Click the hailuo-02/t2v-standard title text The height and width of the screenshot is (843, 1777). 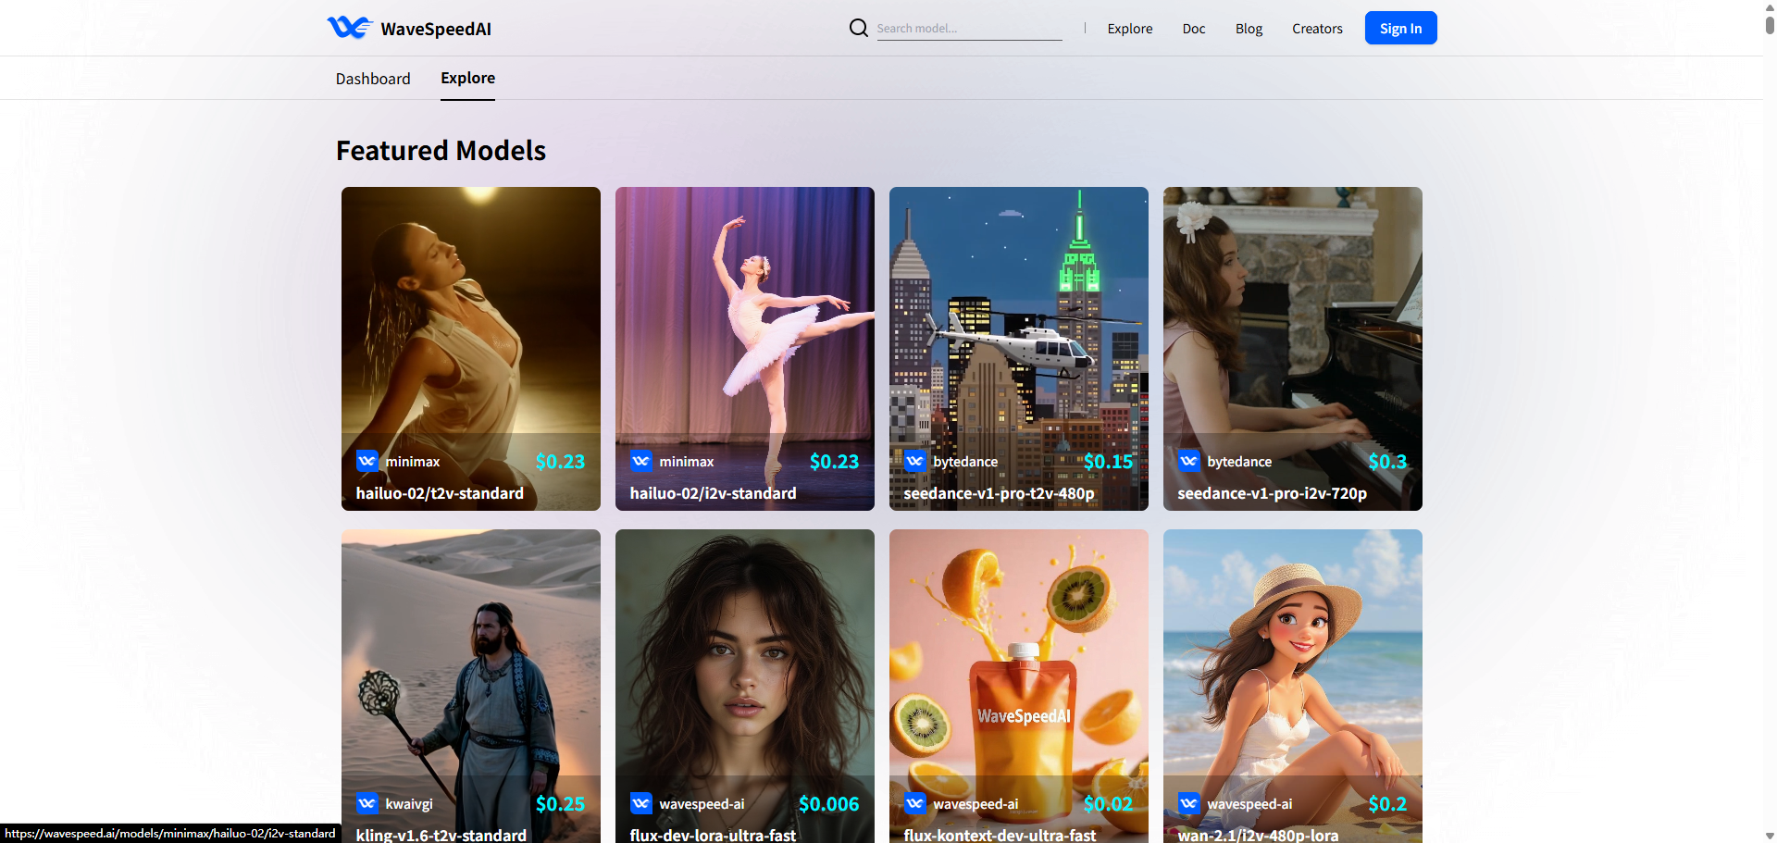(x=440, y=493)
